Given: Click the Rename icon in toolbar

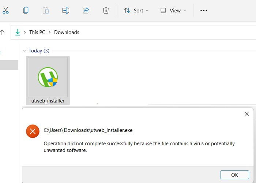Looking at the screenshot, I should pos(66,11).
